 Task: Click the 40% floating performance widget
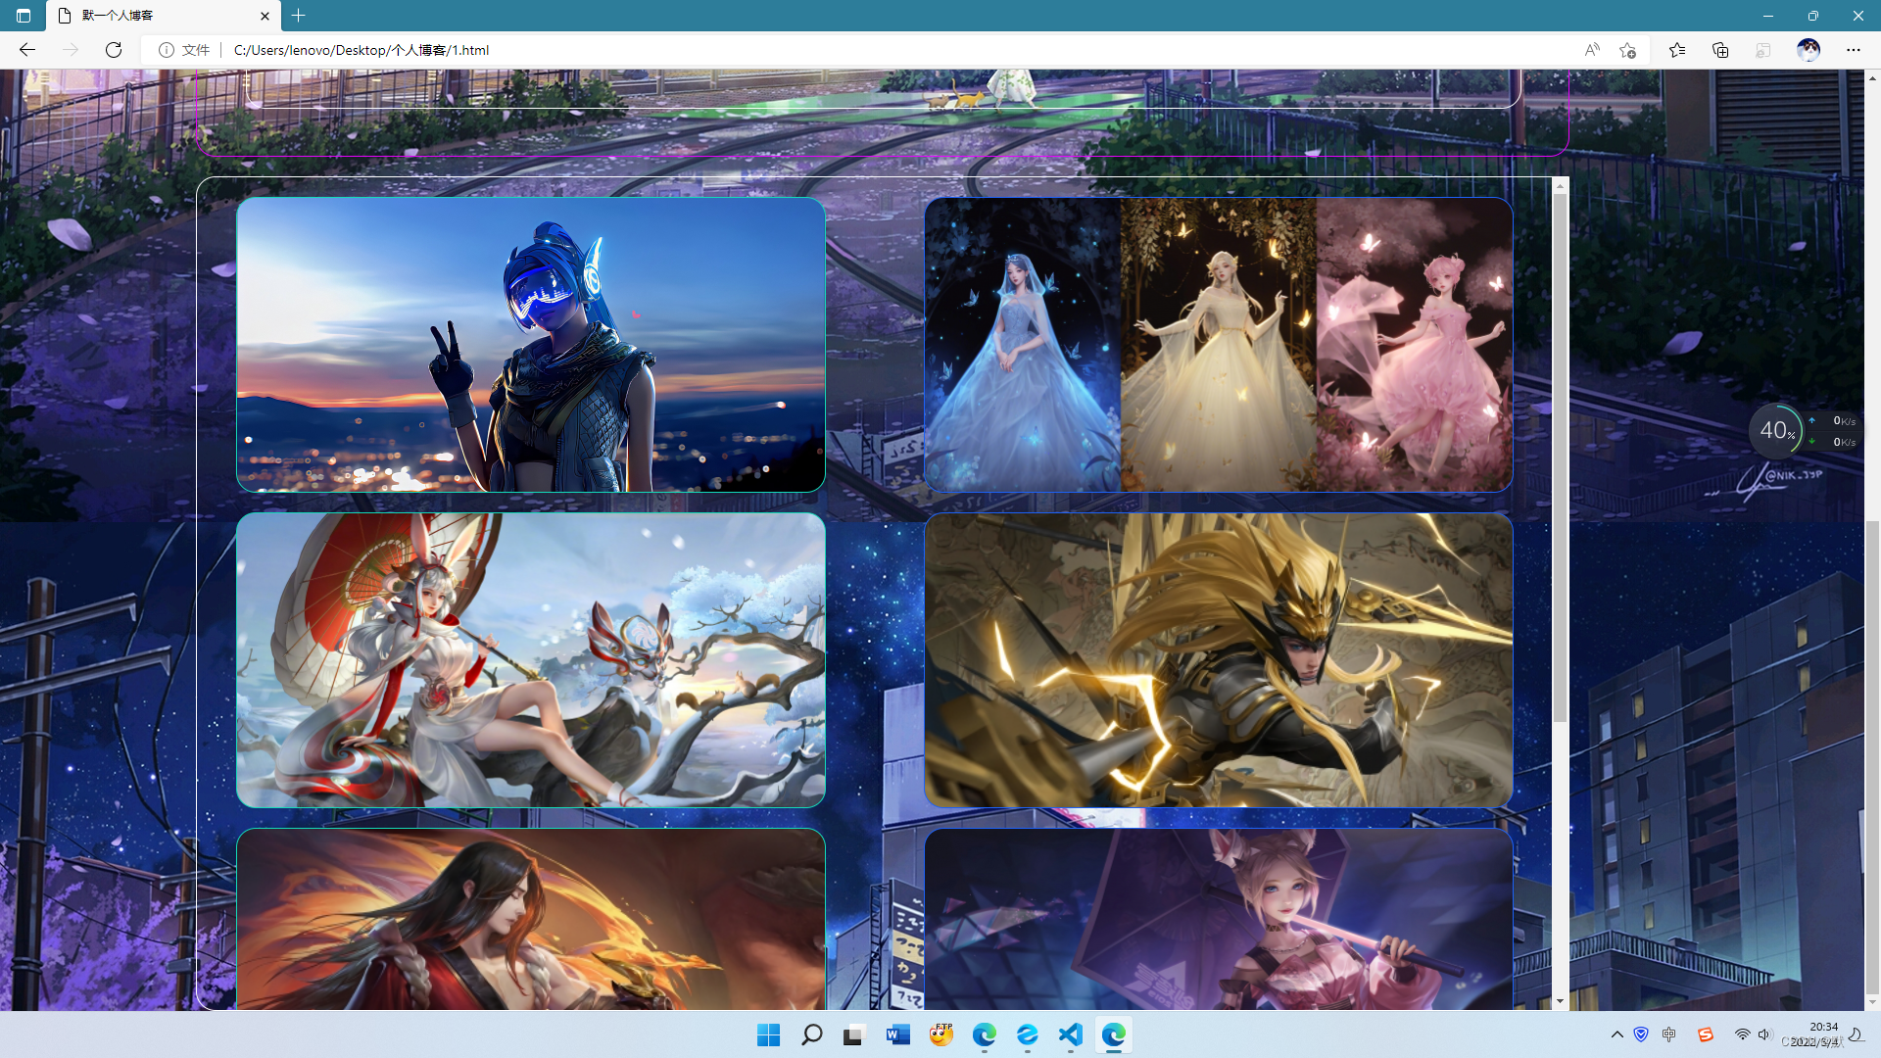click(1804, 431)
